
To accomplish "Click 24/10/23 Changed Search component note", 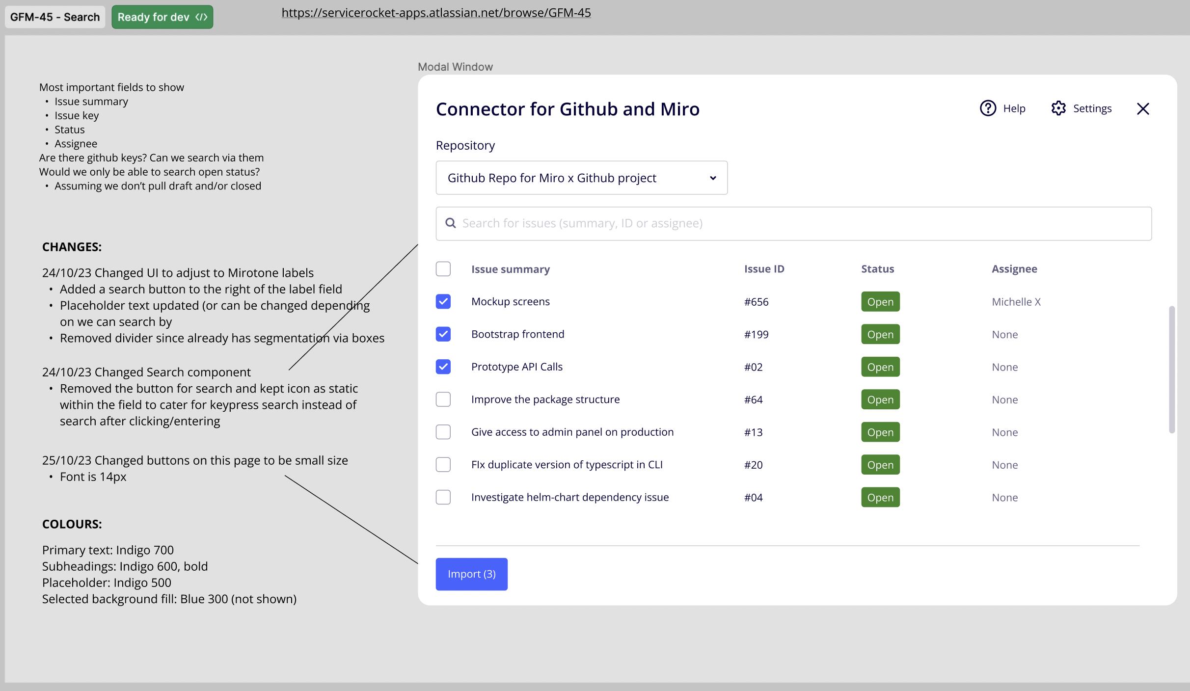I will pyautogui.click(x=146, y=372).
